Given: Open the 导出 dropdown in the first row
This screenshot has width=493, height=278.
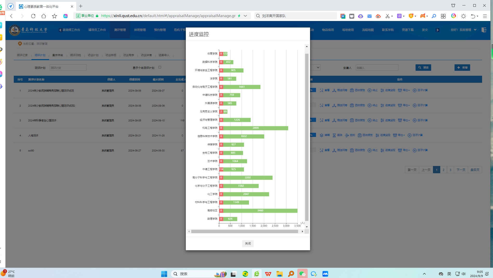Looking at the screenshot, I should click(404, 90).
